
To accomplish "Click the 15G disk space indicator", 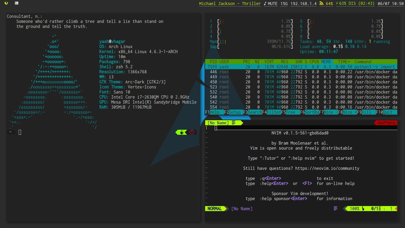I will click(284, 4).
